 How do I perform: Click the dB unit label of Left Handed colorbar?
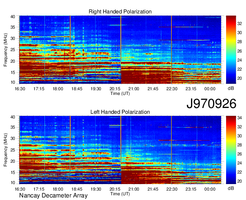[x=231, y=188]
